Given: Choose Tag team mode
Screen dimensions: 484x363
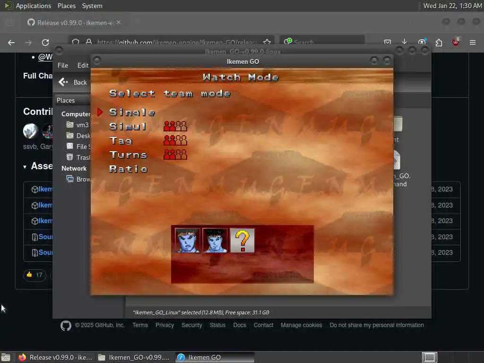Looking at the screenshot, I should coord(121,141).
